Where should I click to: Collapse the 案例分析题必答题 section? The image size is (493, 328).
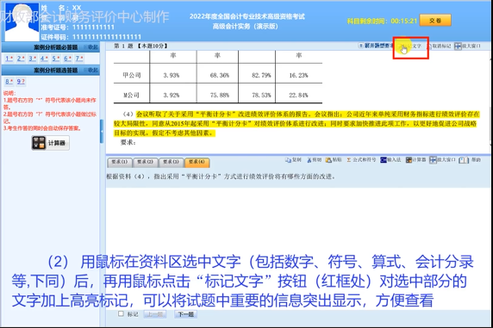point(91,47)
